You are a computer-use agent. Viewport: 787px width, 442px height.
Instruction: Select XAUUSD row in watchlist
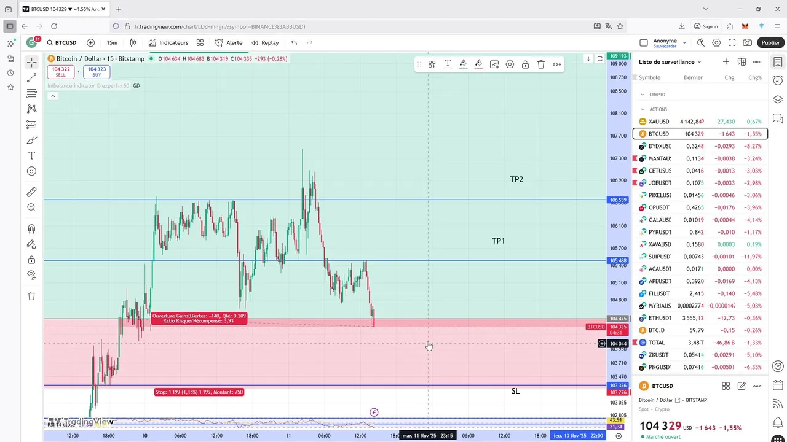click(700, 122)
